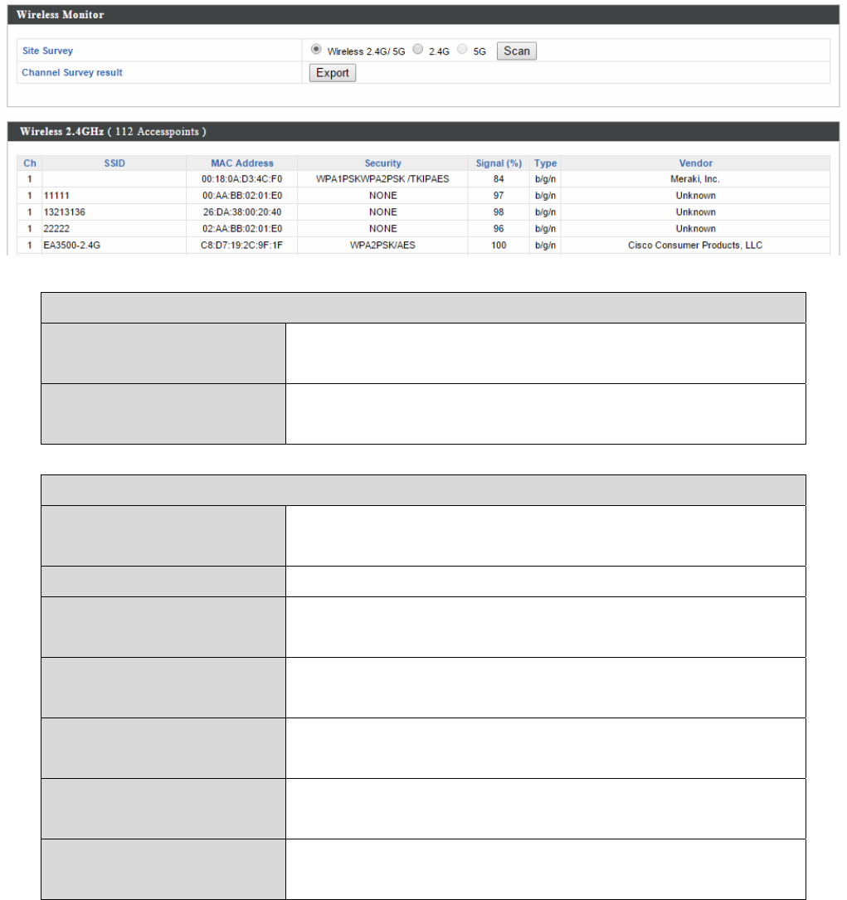847x900 pixels.
Task: Sort by the Ch column header
Action: pos(30,163)
